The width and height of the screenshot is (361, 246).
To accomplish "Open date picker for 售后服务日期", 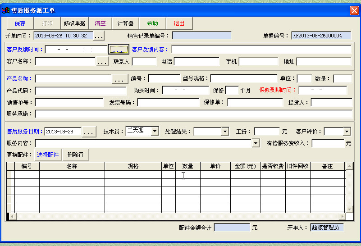I will pos(89,132).
